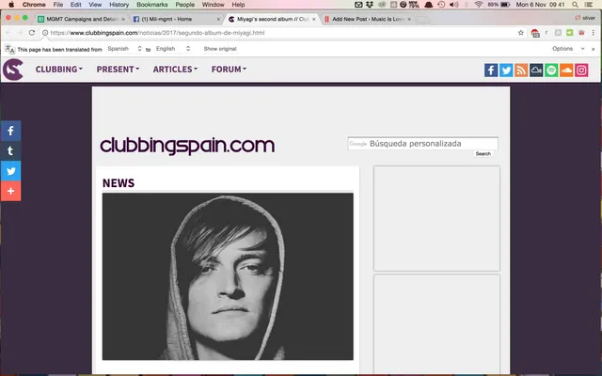Open more share options plus button
The width and height of the screenshot is (602, 376).
10,191
